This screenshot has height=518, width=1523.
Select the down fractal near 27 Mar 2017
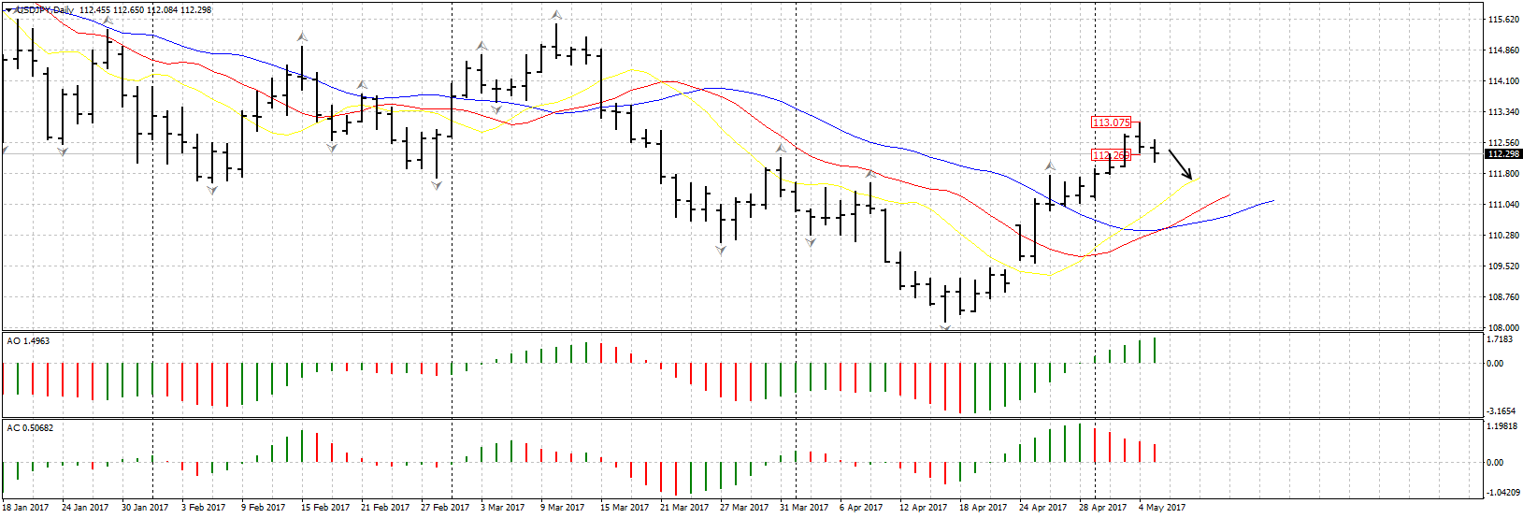tap(721, 250)
